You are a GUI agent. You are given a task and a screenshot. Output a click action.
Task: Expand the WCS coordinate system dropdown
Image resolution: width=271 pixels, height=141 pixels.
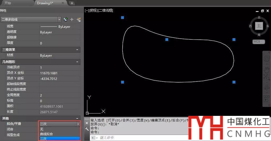click(x=259, y=42)
